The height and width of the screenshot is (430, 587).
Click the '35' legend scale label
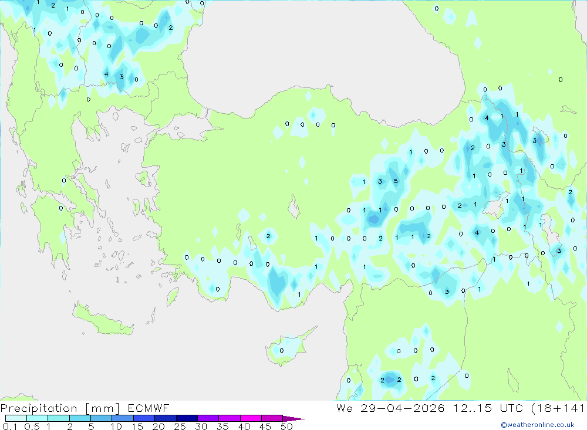(222, 426)
